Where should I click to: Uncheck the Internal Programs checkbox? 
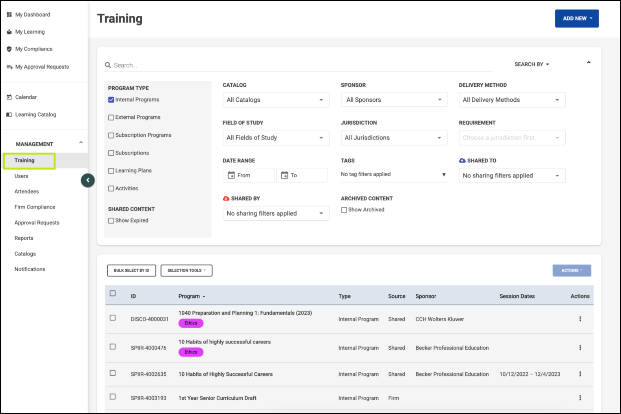(x=111, y=100)
